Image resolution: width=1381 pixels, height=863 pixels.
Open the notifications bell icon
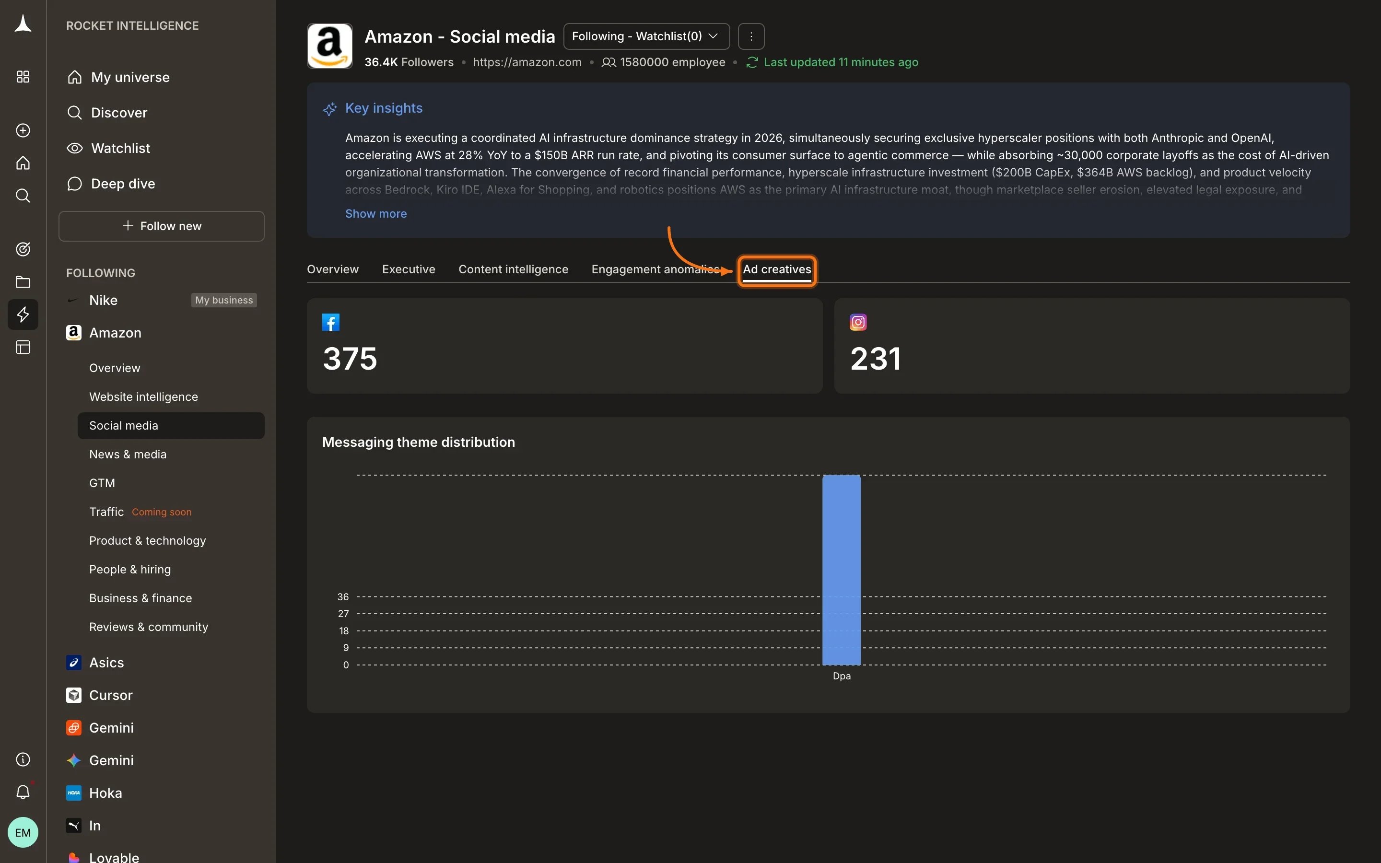pos(23,792)
